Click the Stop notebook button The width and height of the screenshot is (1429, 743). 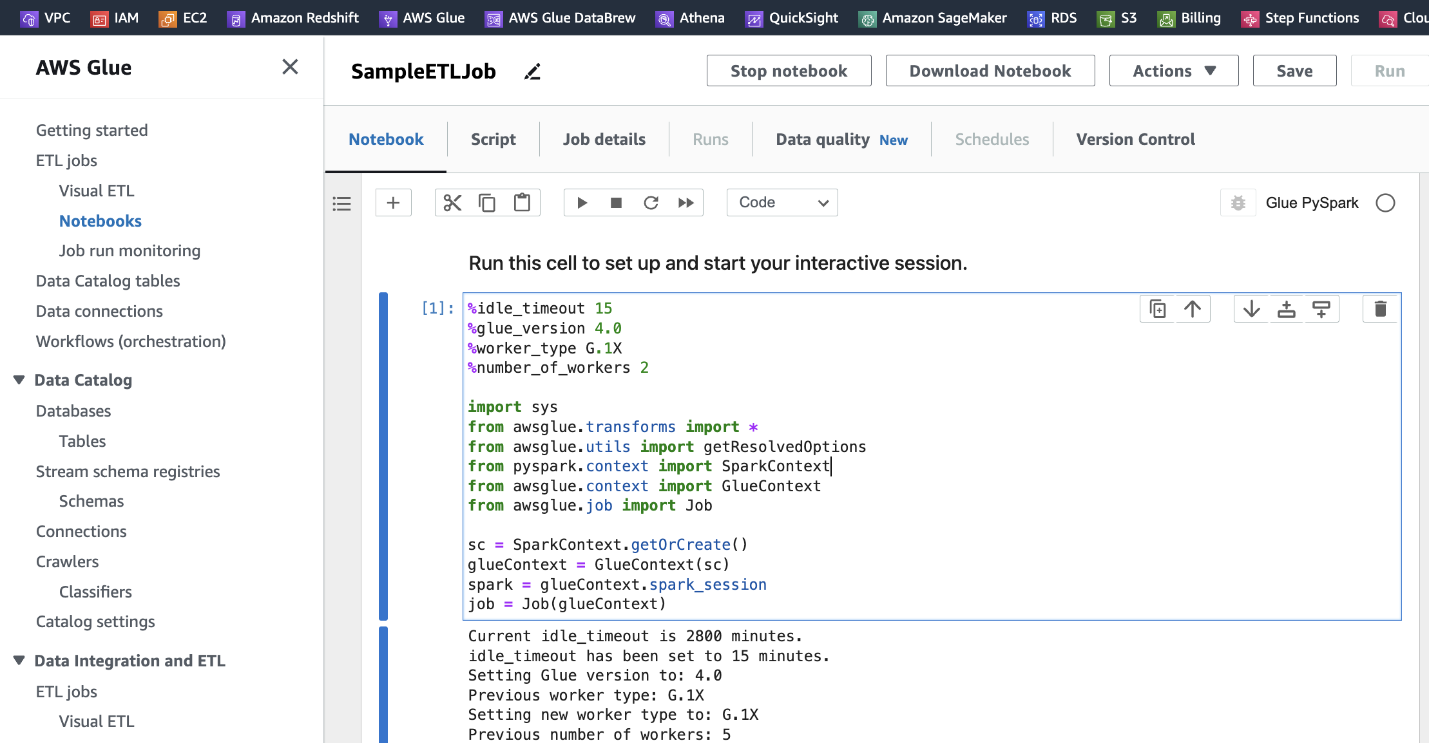[789, 71]
